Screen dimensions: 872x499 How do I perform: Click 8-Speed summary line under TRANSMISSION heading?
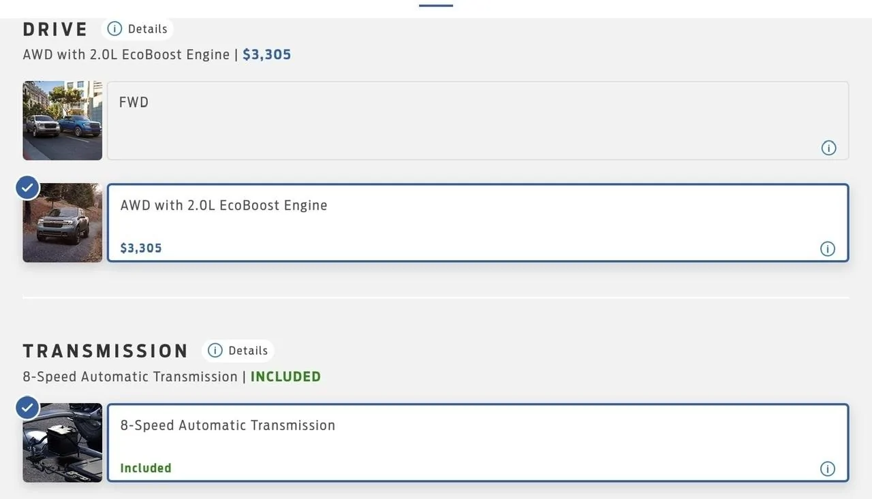click(x=171, y=376)
